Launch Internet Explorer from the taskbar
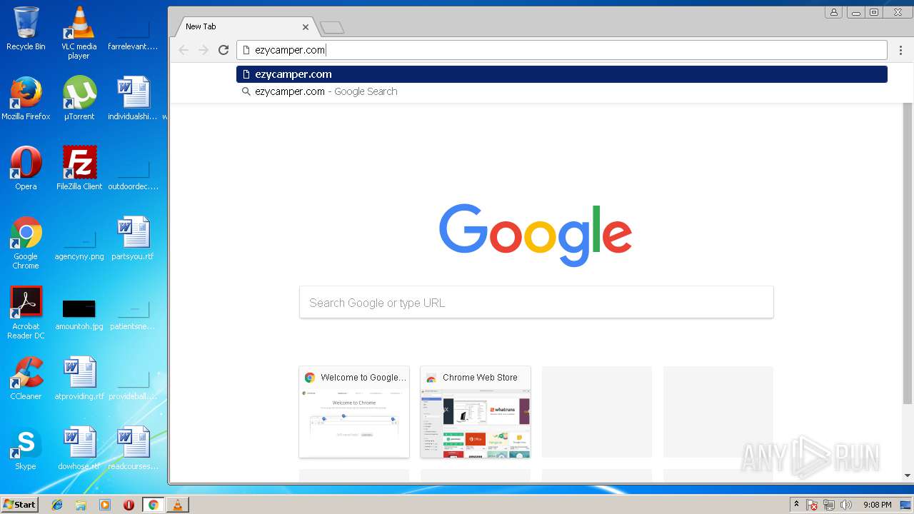914x514 pixels. tap(57, 505)
